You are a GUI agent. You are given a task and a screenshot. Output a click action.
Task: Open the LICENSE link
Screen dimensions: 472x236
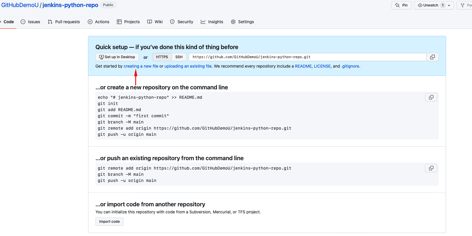[x=322, y=66]
